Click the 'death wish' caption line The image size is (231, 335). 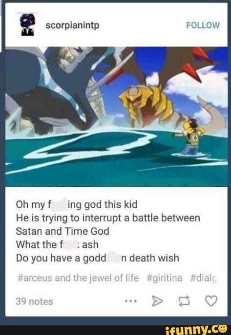coord(98,258)
